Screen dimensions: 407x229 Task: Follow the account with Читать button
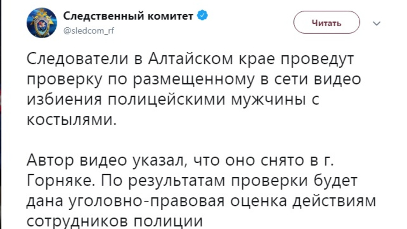pos(327,23)
